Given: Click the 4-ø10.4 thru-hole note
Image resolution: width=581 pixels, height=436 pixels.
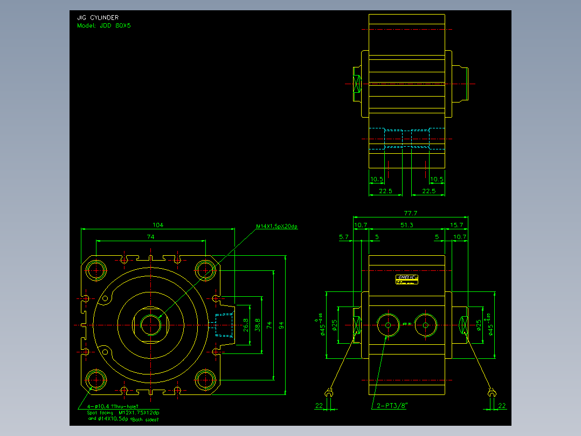Looking at the screenshot, I should click(113, 406).
